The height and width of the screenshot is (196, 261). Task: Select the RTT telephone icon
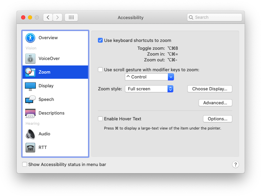click(x=30, y=148)
